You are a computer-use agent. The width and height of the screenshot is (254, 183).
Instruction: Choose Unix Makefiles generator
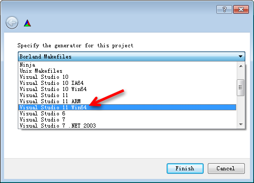[x=127, y=71]
